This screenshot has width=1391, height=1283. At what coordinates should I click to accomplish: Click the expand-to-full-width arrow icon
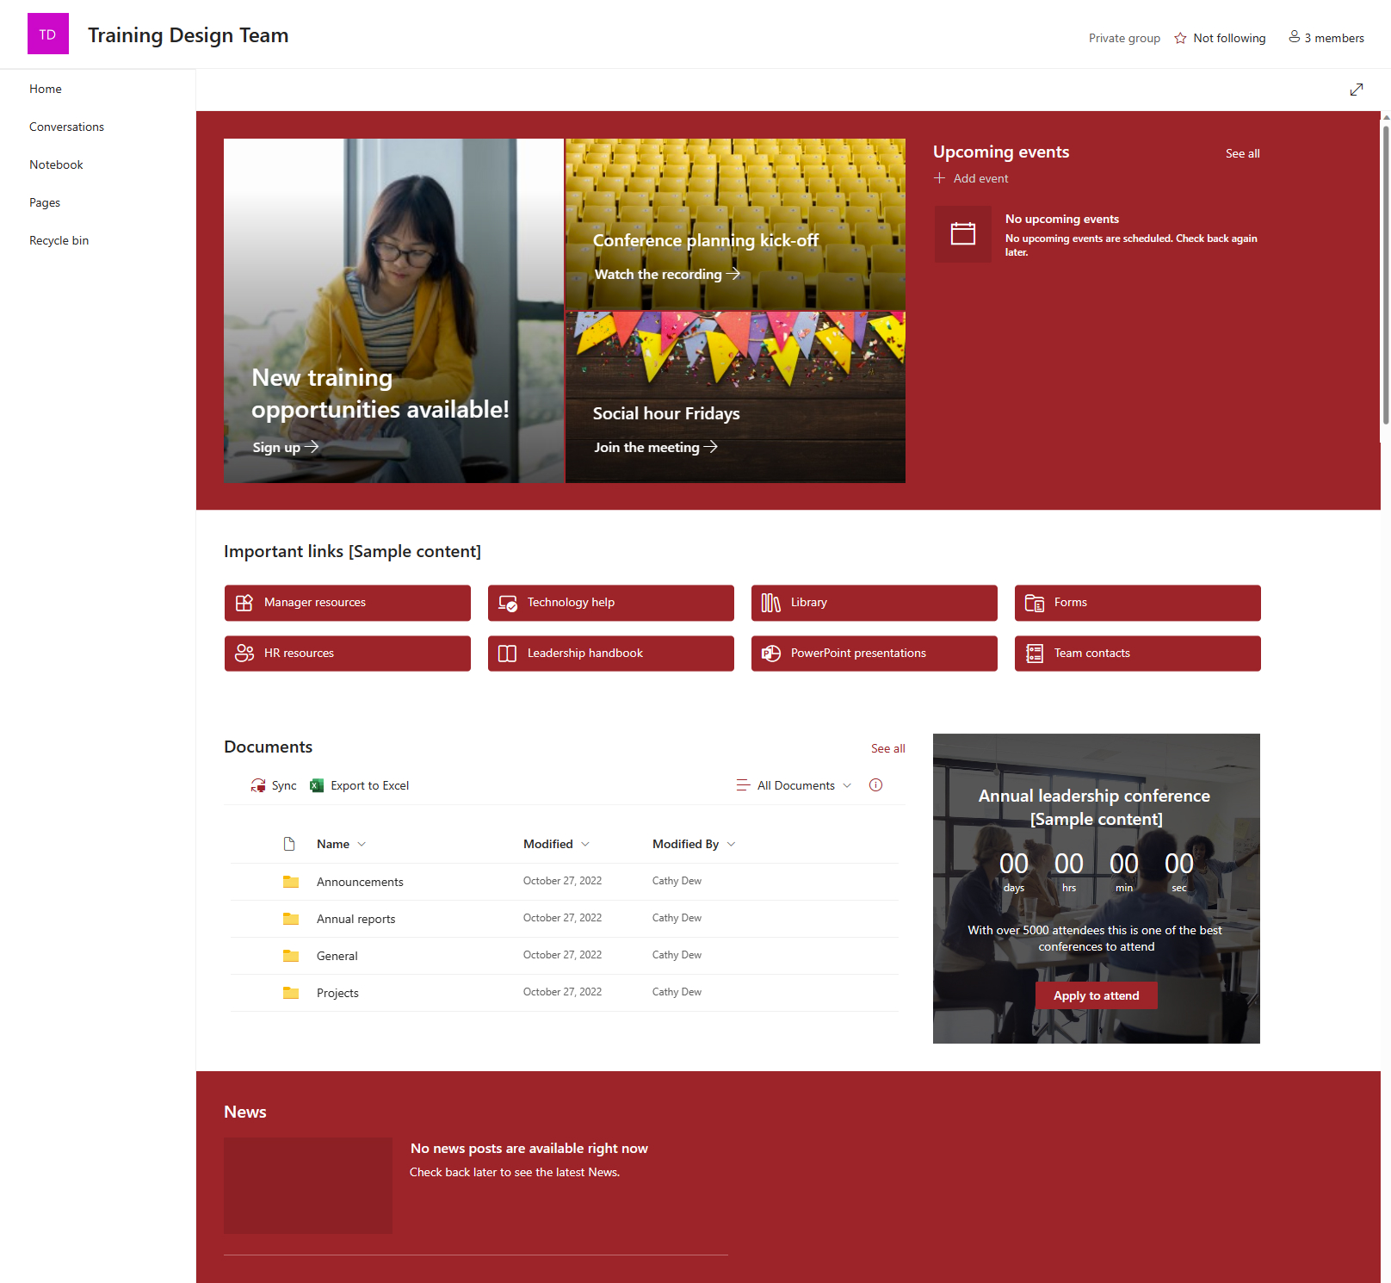tap(1357, 89)
